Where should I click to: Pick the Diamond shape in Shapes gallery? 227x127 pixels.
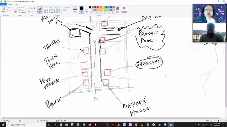(47, 10)
